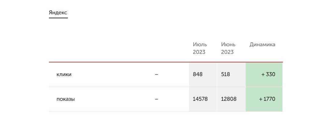Click the red divider line below the table header

click(122, 62)
